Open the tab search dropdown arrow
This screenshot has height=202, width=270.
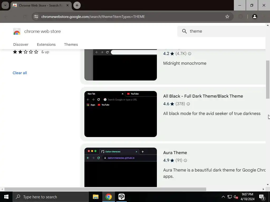coord(5,5)
